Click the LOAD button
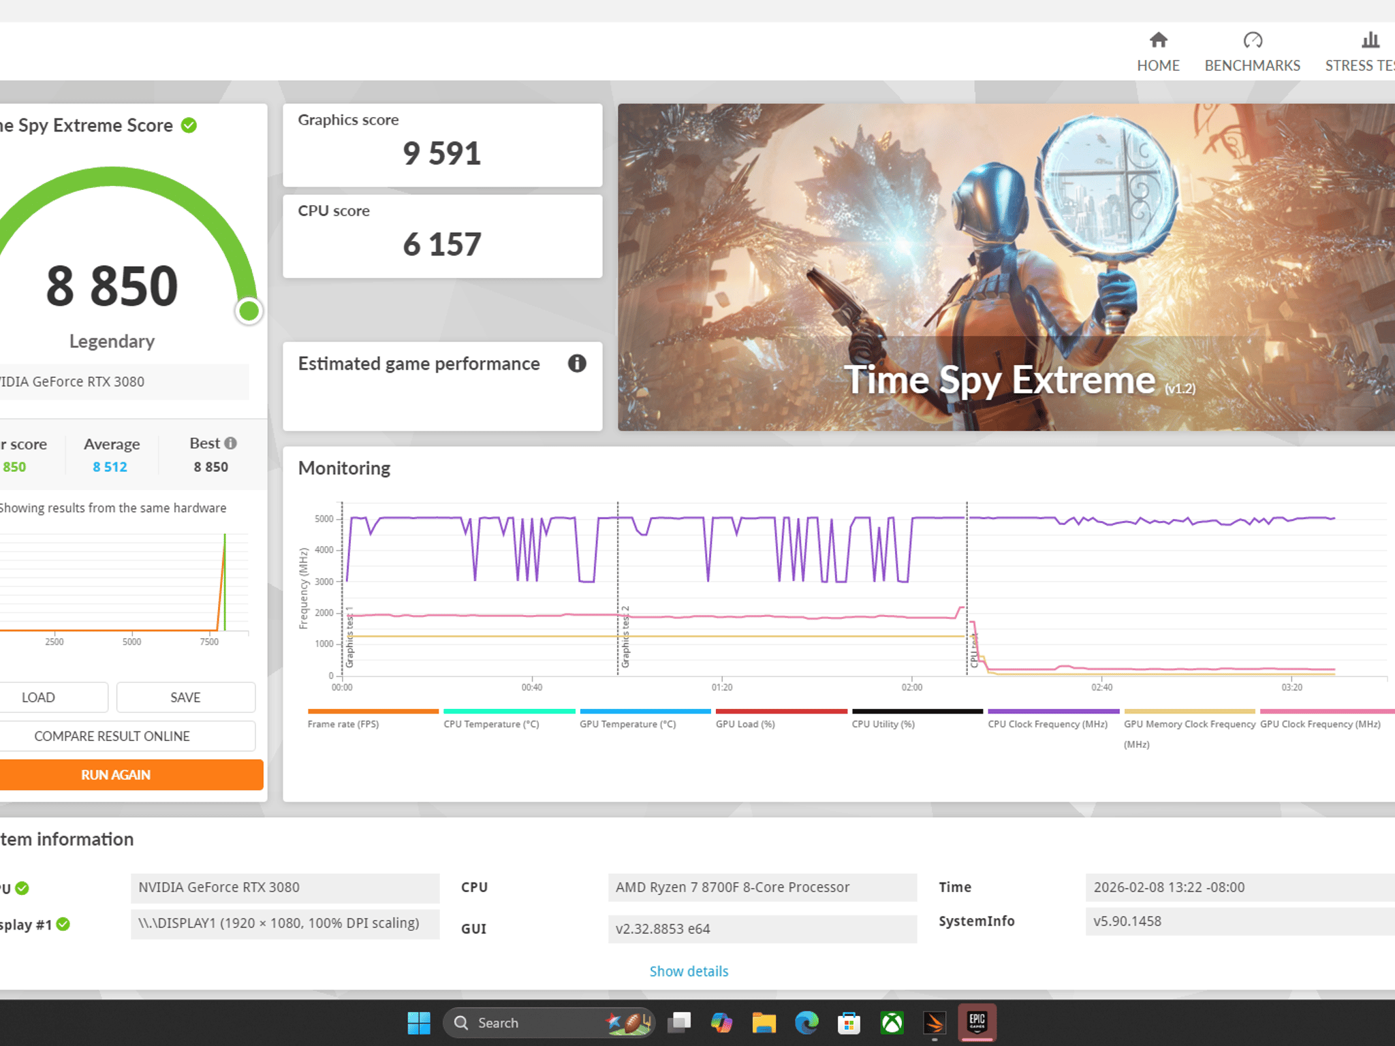 [x=53, y=697]
